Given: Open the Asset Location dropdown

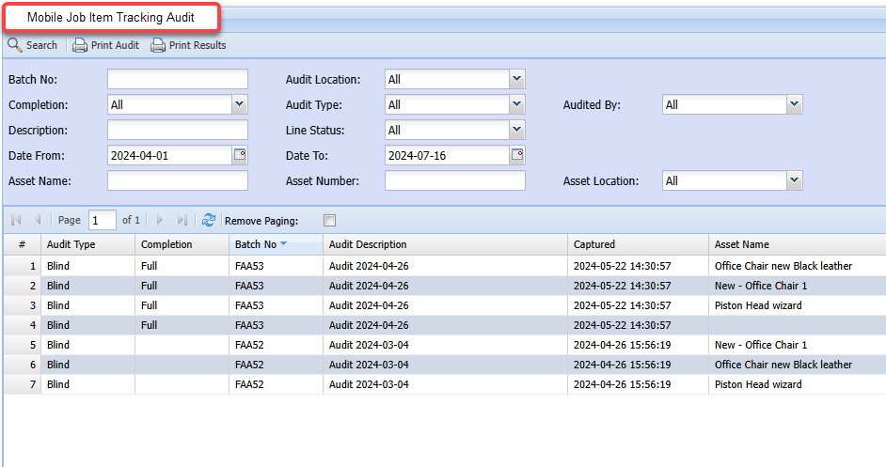Looking at the screenshot, I should pos(794,180).
